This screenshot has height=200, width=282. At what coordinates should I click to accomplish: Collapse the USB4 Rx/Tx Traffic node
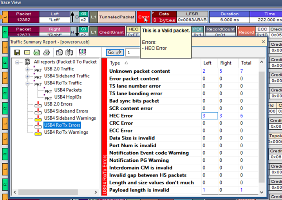point(28,83)
